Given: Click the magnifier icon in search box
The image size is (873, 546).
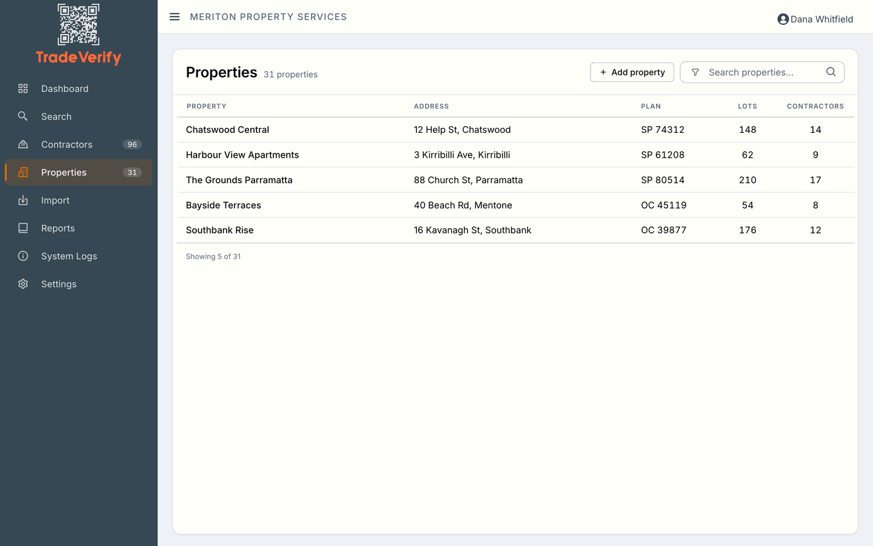Looking at the screenshot, I should [831, 72].
